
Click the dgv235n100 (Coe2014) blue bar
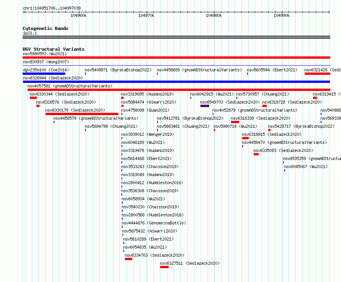[44, 74]
